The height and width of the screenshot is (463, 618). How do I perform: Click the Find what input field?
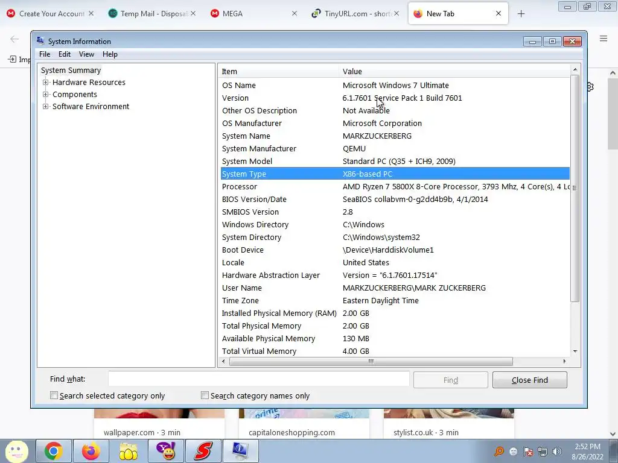[258, 379]
